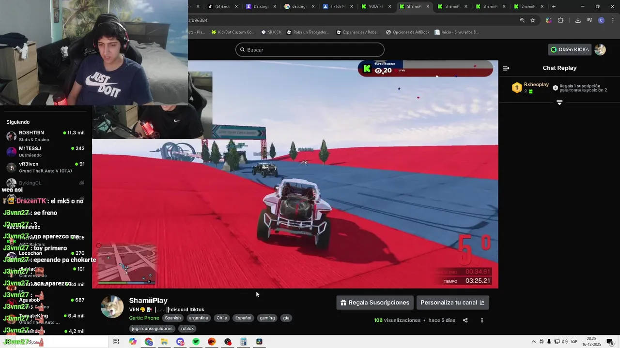620x348 pixels.
Task: Open the Chrome profile C avatar
Action: [601, 20]
